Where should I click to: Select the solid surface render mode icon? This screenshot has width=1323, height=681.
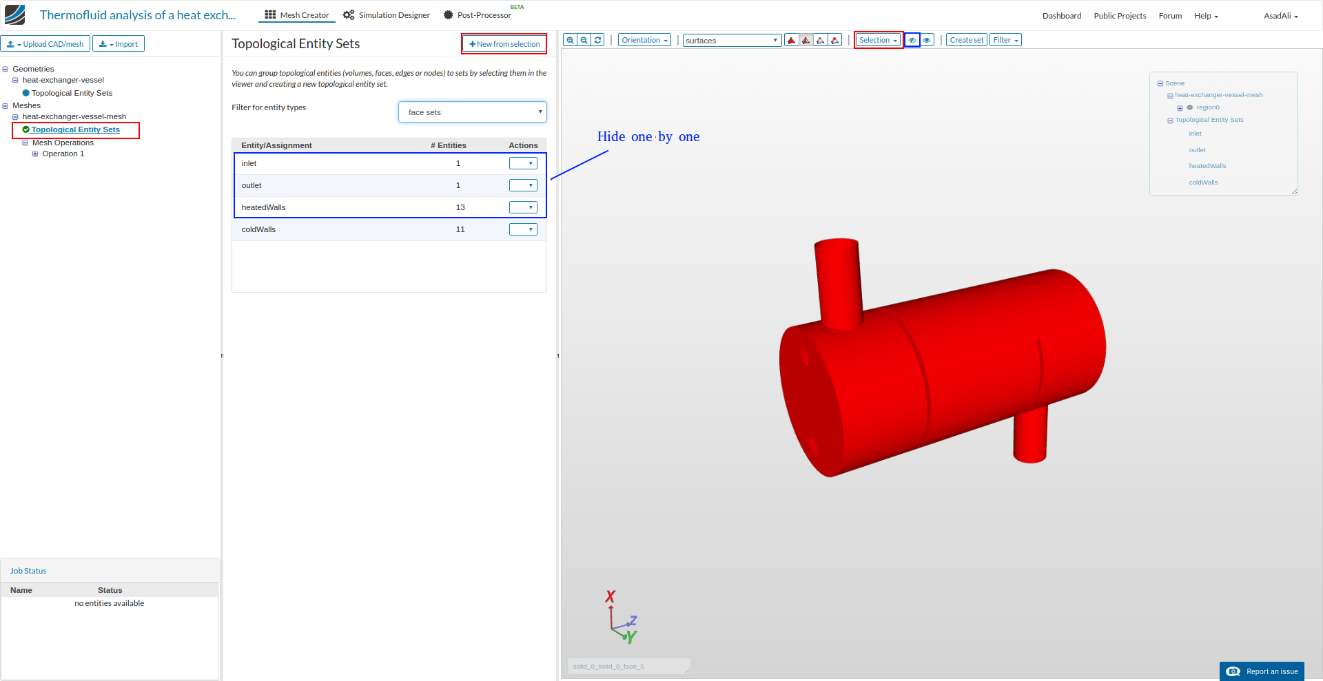[x=791, y=40]
